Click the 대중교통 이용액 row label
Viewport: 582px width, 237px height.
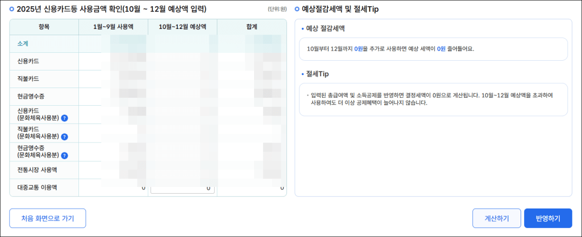[38, 187]
